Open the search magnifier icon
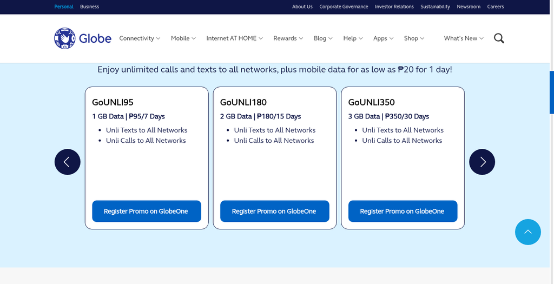The width and height of the screenshot is (554, 284). point(499,38)
